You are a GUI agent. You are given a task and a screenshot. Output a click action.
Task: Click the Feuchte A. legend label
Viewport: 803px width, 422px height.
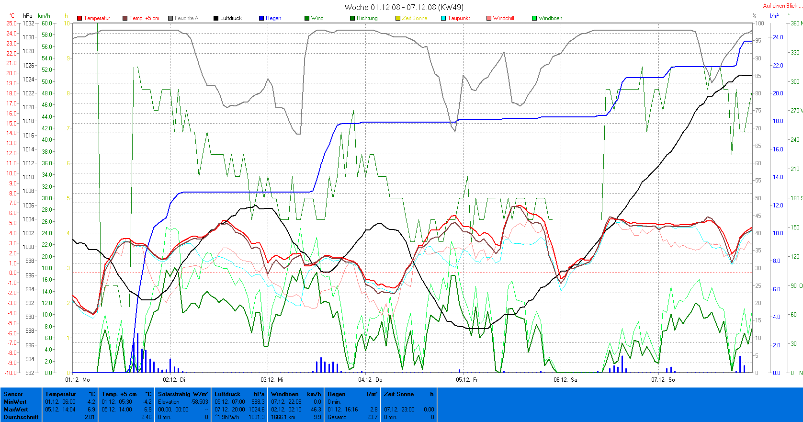pyautogui.click(x=186, y=18)
